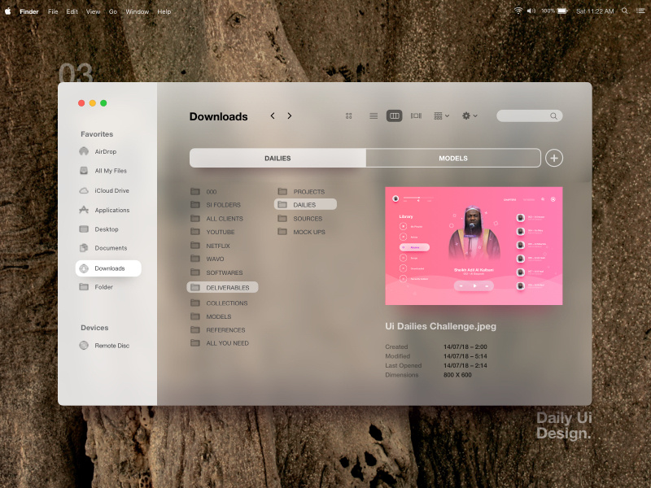Open the Edit menu
Image resolution: width=651 pixels, height=488 pixels.
click(x=72, y=11)
